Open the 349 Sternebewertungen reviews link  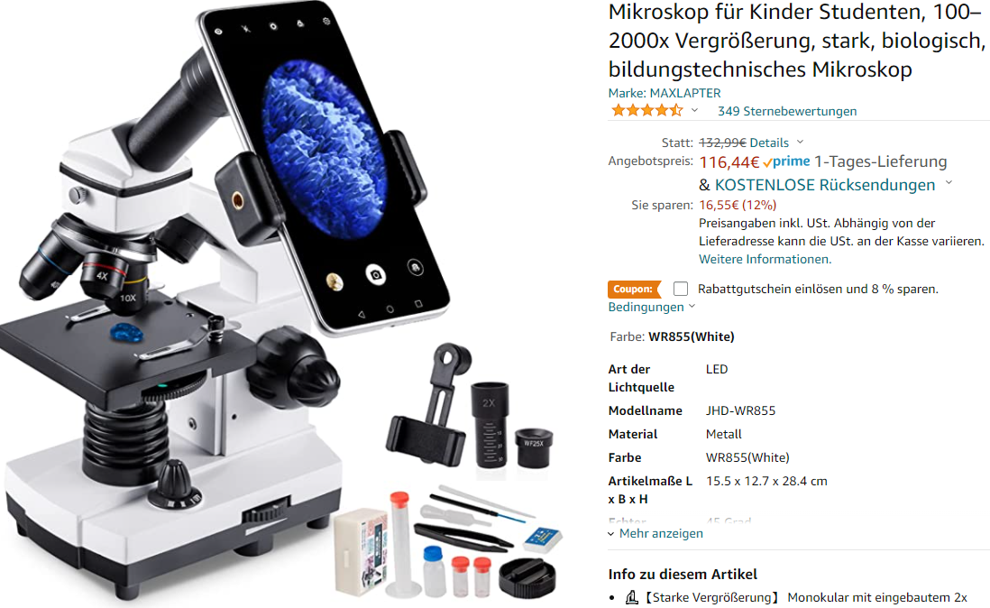[x=787, y=111]
